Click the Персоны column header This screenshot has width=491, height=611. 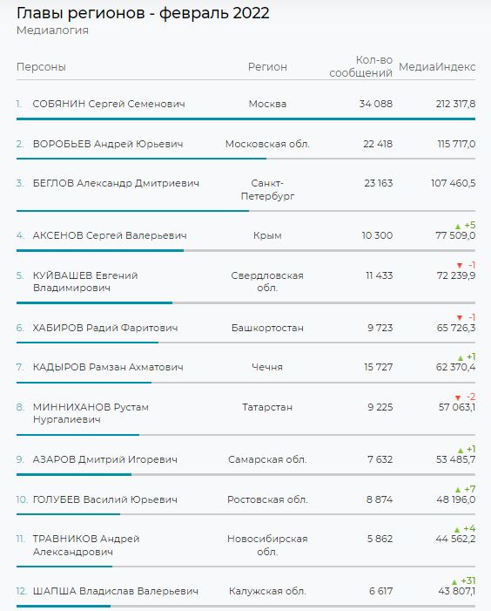[x=41, y=67]
